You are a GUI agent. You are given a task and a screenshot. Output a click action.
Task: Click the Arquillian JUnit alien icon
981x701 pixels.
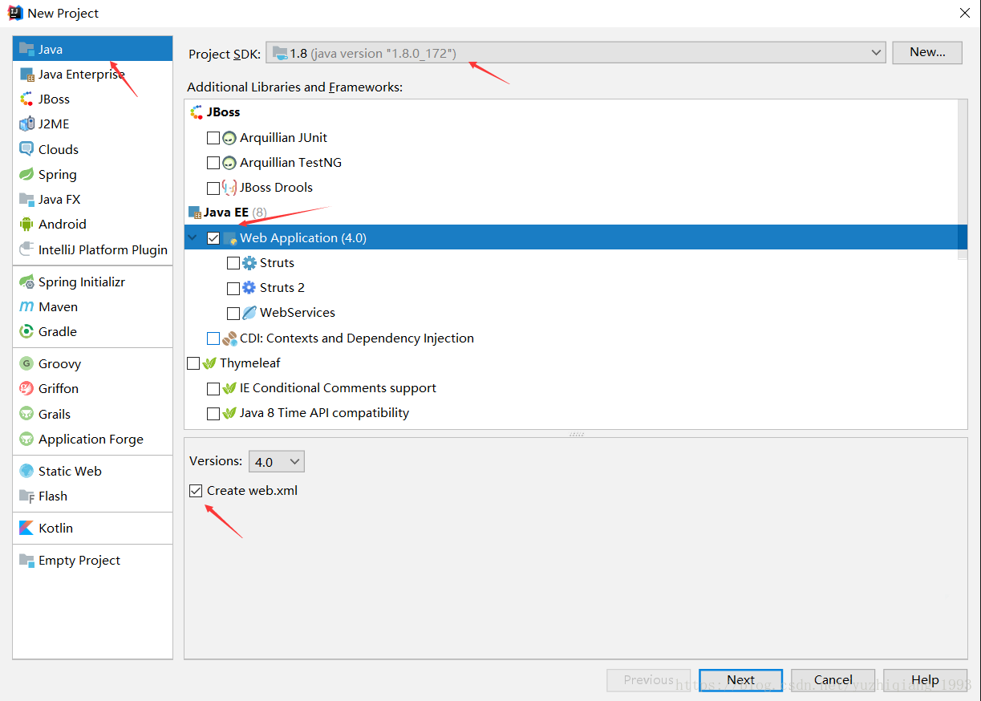229,138
